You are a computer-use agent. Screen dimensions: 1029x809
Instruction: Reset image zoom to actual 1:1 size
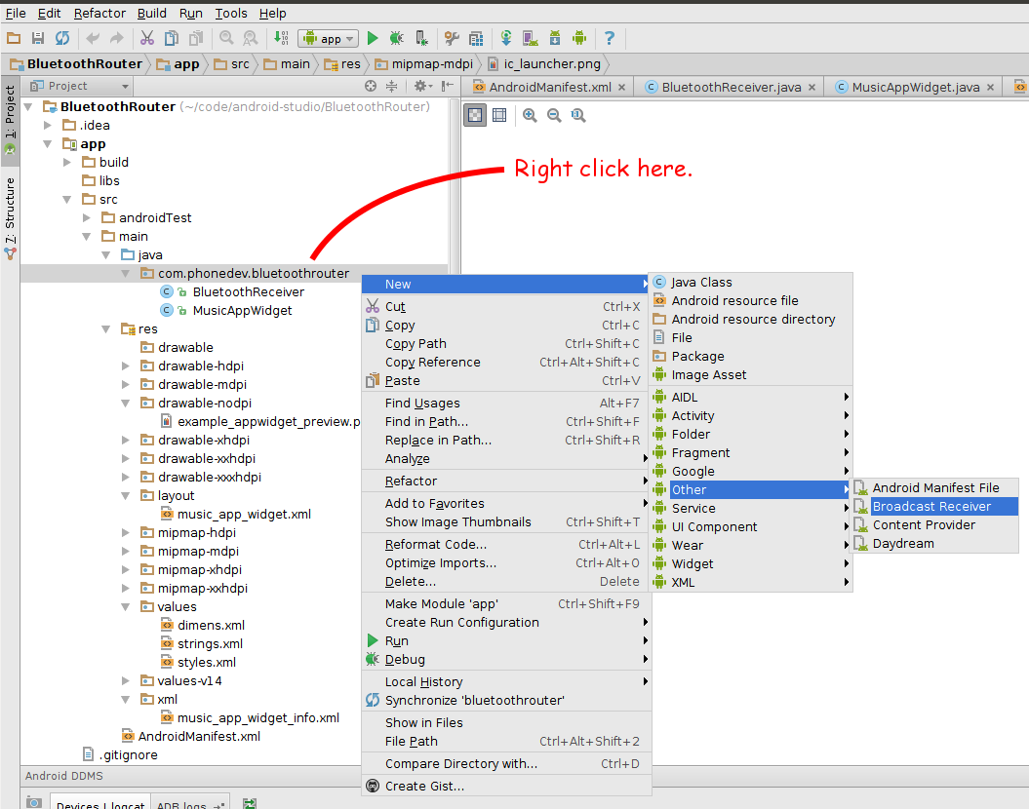[x=577, y=115]
